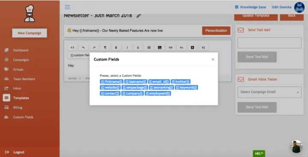Toggle HTML code view in editor
Image resolution: width=308 pixels, height=157 pixels.
pos(72,48)
